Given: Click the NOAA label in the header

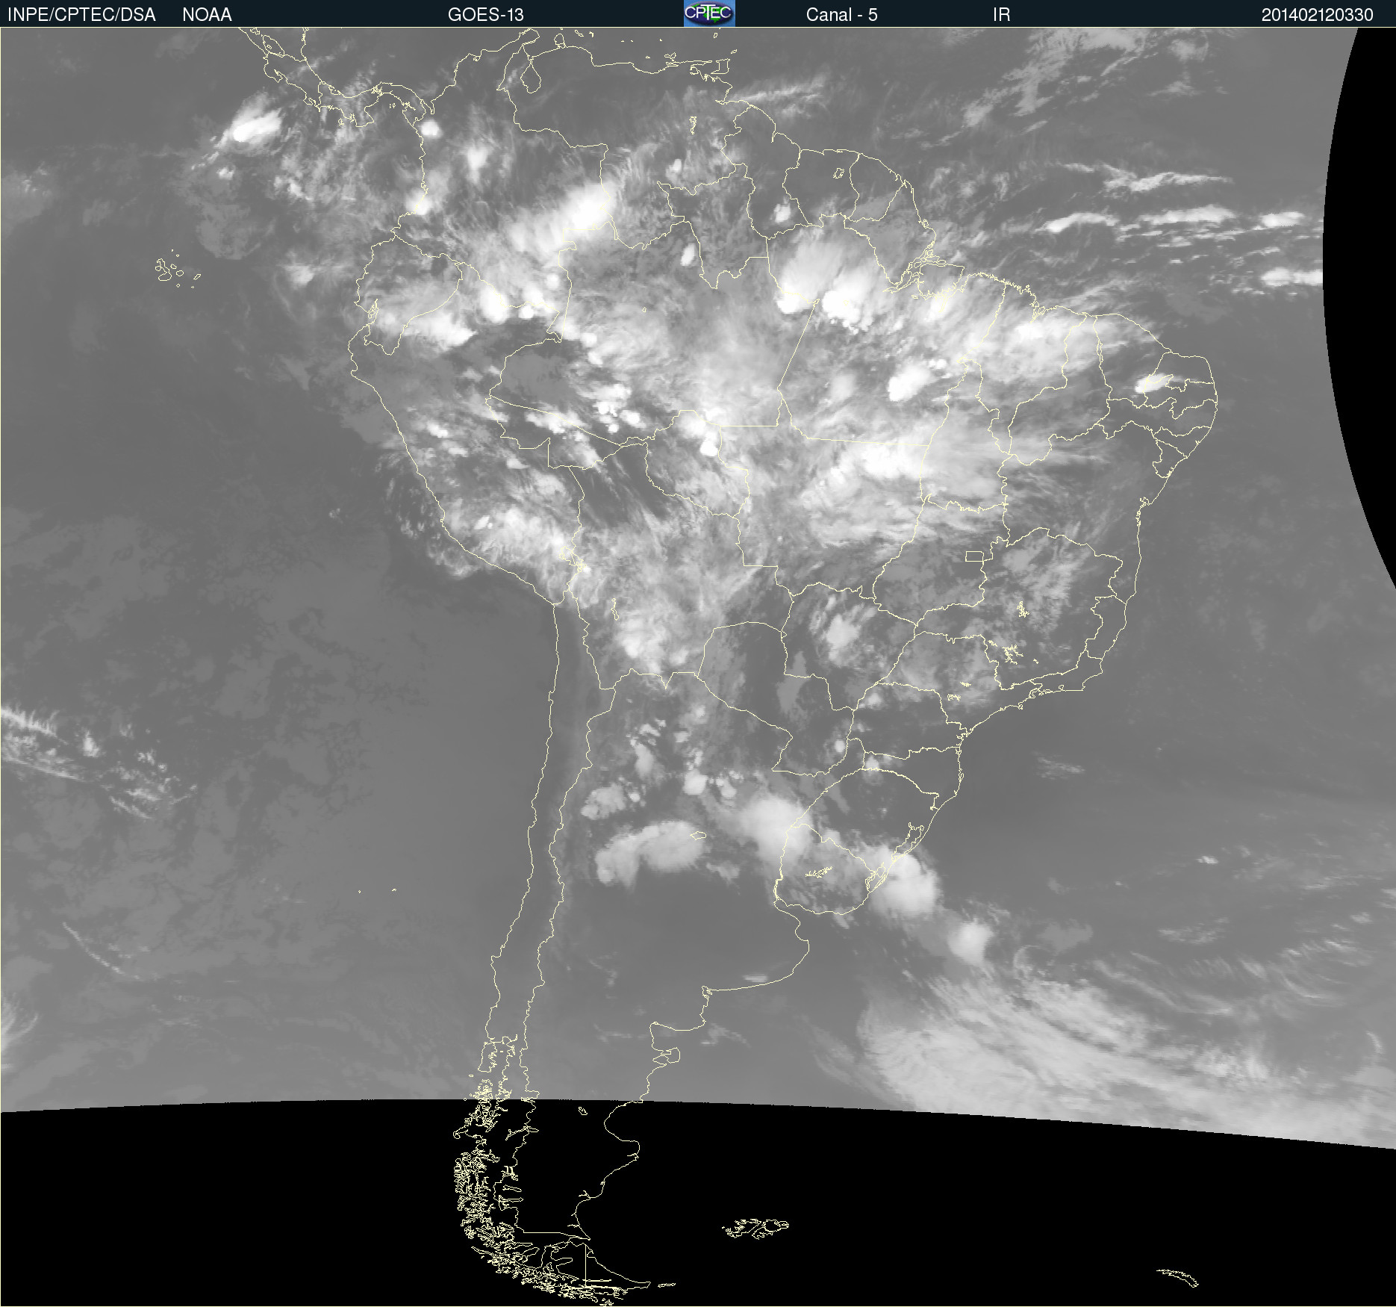Looking at the screenshot, I should pyautogui.click(x=207, y=14).
